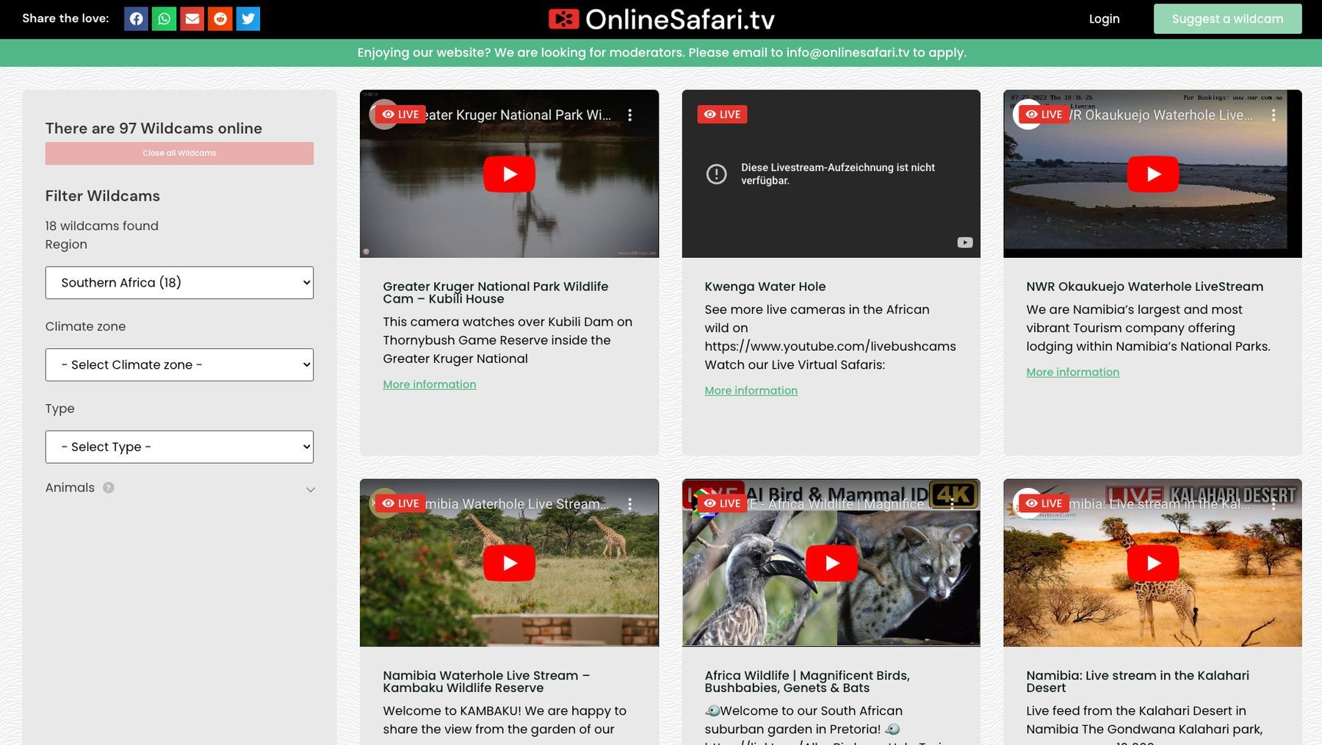Click the Kwenga Water Hole unavailable video thumbnail
Image resolution: width=1322 pixels, height=745 pixels.
tap(831, 174)
